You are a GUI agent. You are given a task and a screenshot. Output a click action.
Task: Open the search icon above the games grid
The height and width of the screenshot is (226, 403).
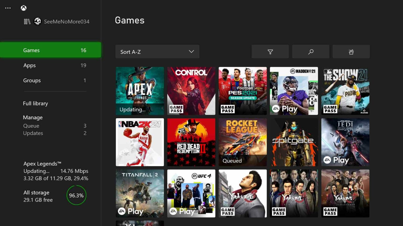point(311,52)
